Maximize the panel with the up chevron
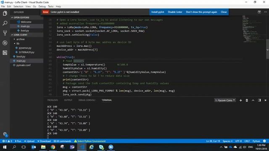Screen dimensions: 269x151 click(x=253, y=100)
